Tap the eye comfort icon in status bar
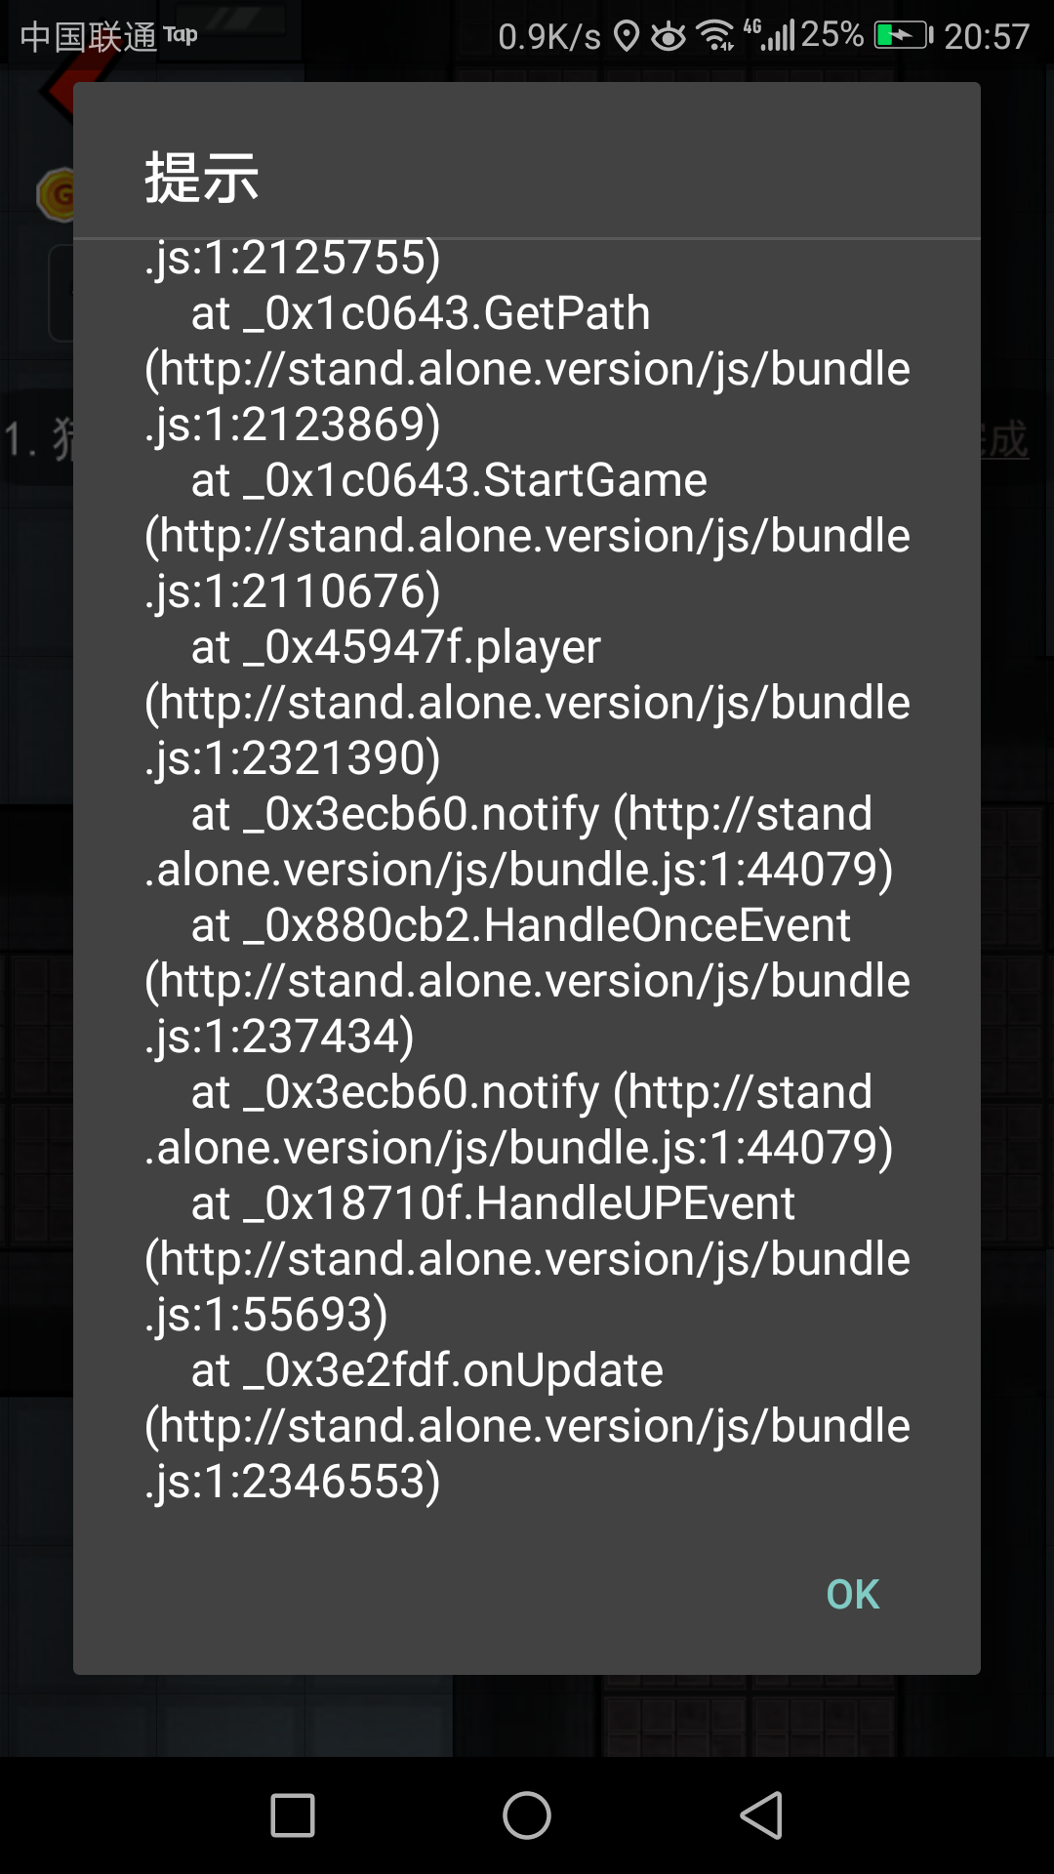Viewport: 1054px width, 1874px height. [x=669, y=37]
